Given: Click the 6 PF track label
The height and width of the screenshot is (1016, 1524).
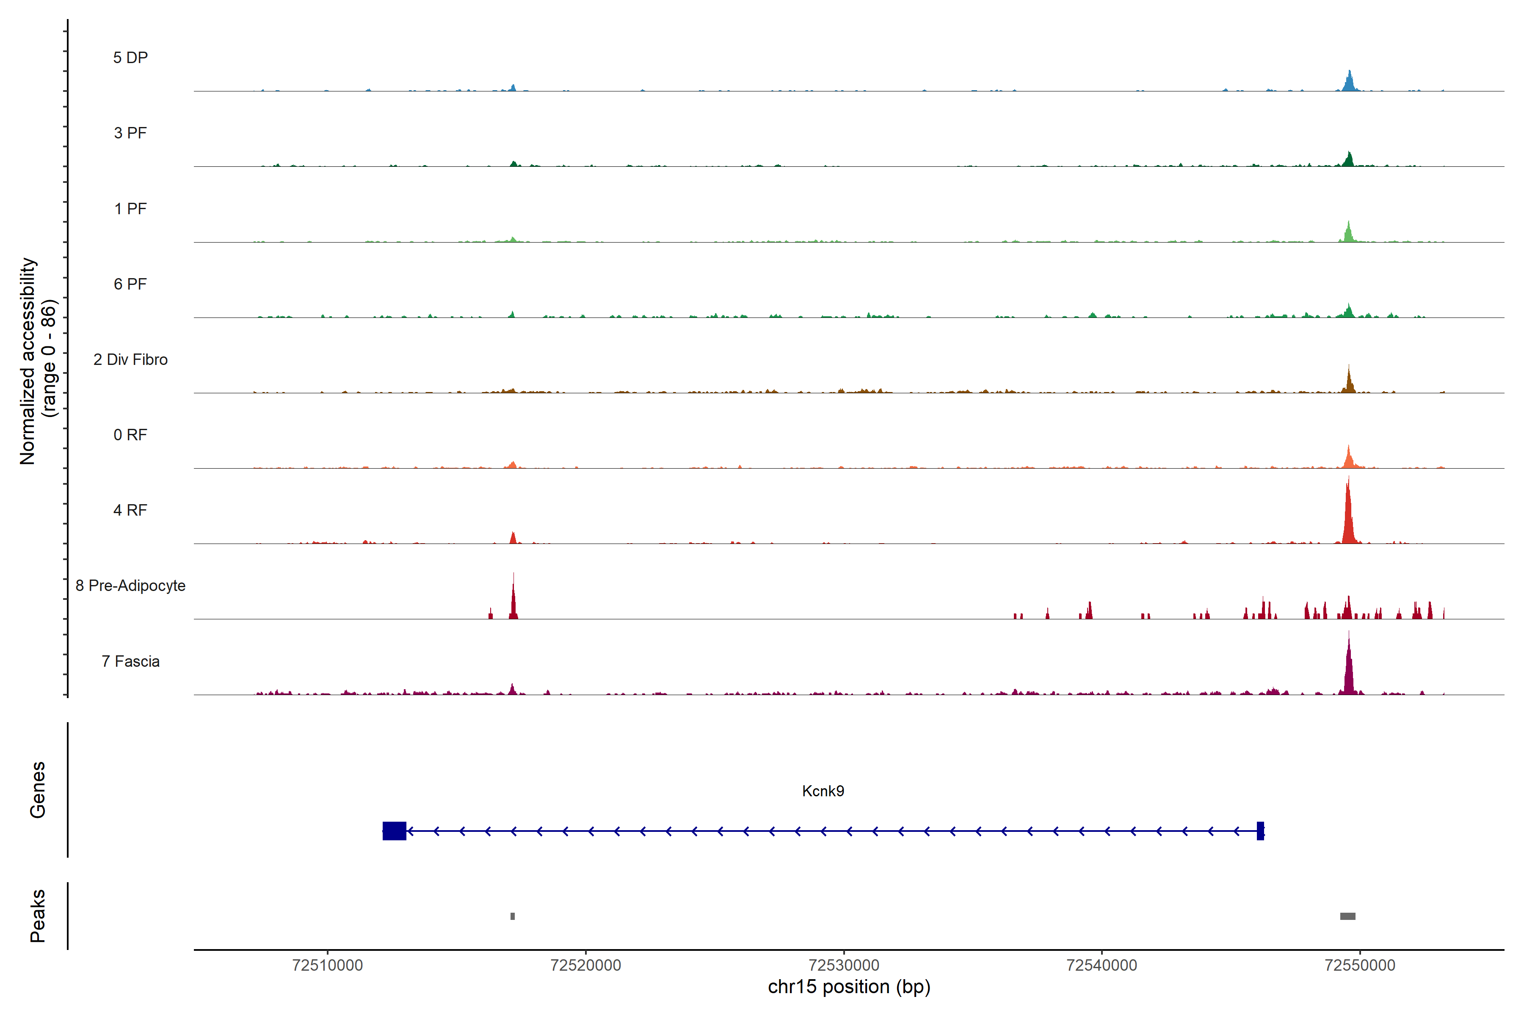Looking at the screenshot, I should (130, 284).
